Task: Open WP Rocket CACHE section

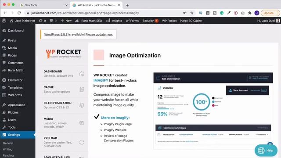Action: pyautogui.click(x=64, y=90)
